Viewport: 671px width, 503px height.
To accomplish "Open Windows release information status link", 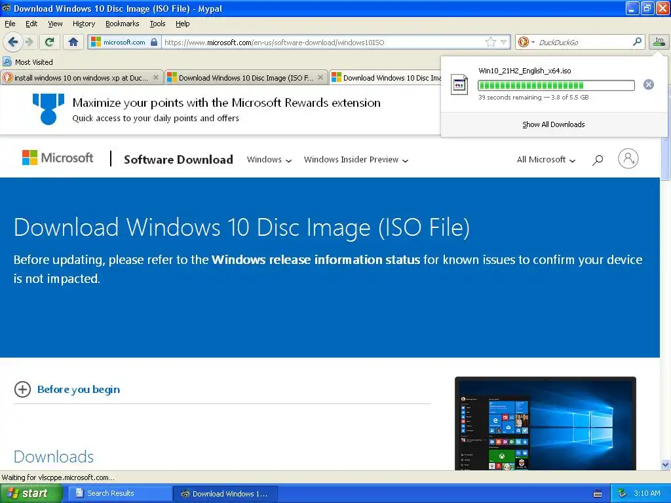I will click(x=316, y=259).
